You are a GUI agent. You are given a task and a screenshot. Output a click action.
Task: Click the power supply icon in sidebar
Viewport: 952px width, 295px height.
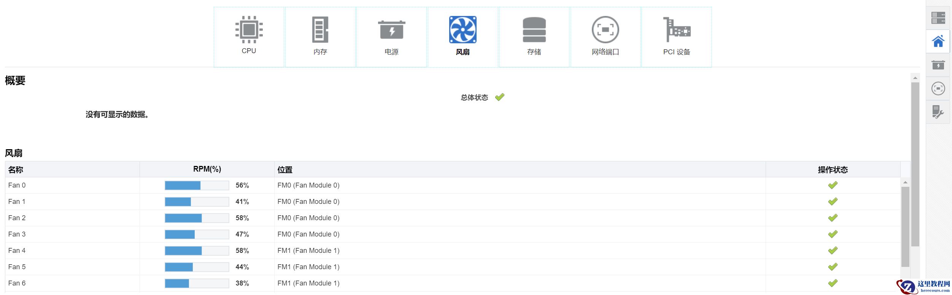coord(938,65)
